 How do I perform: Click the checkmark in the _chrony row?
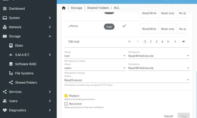pos(124,26)
